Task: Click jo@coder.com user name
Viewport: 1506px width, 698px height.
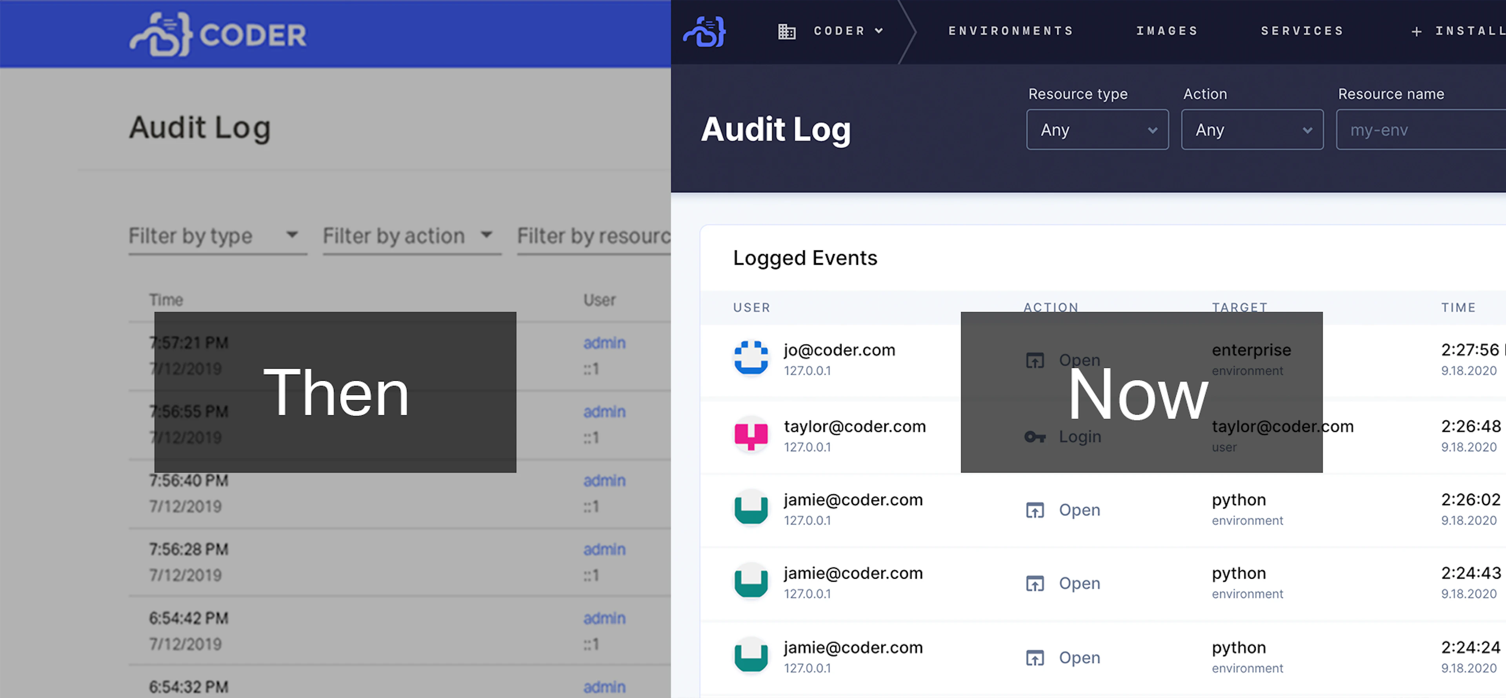Action: tap(839, 350)
